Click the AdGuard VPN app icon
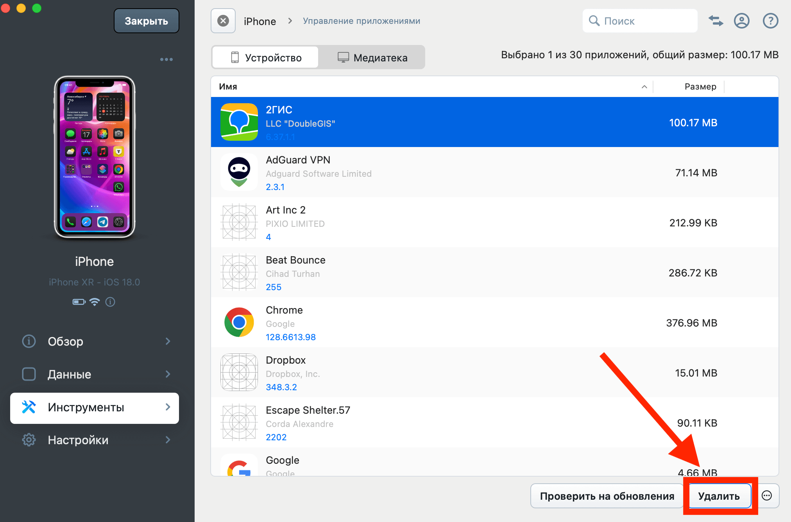The width and height of the screenshot is (791, 522). pos(239,172)
